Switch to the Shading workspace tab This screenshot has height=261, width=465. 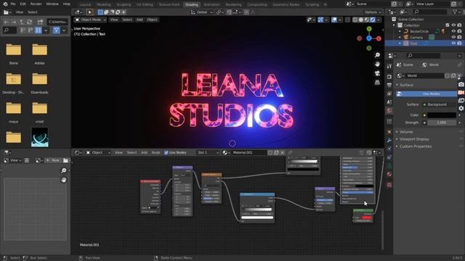pos(192,4)
